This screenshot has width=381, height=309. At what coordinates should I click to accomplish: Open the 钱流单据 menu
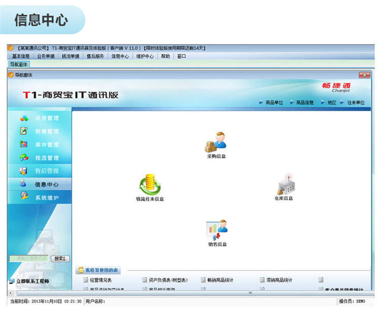(x=71, y=56)
